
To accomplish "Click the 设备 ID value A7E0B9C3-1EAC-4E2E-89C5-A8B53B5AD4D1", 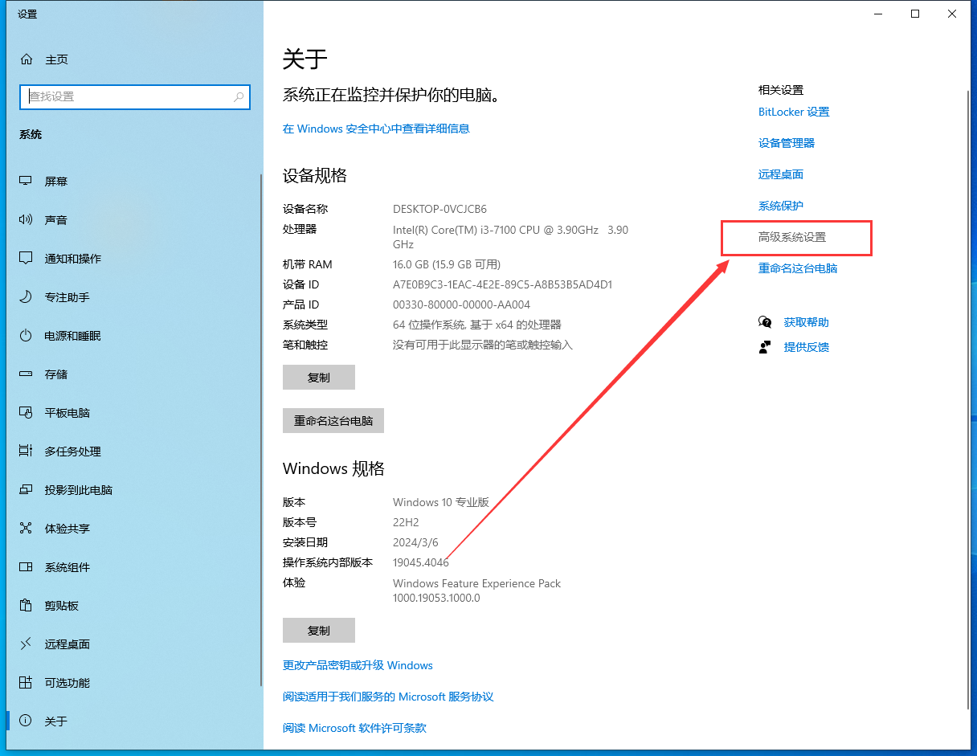I will (x=503, y=284).
